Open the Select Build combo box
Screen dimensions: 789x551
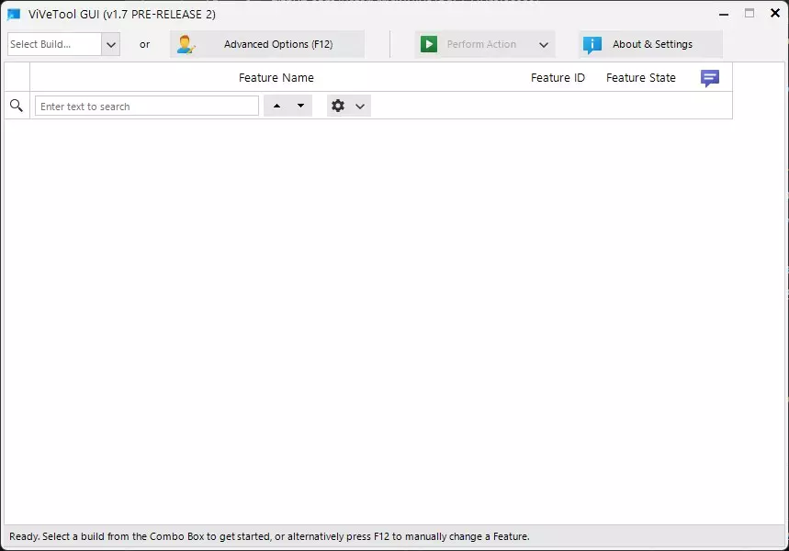[63, 44]
